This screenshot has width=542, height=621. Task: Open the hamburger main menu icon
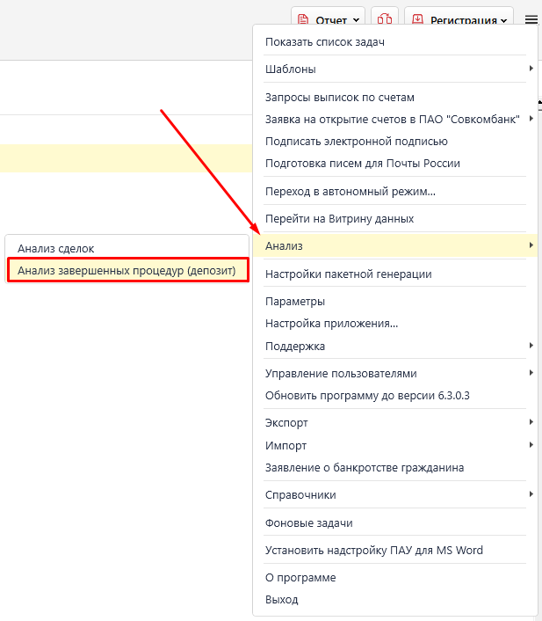pos(531,19)
